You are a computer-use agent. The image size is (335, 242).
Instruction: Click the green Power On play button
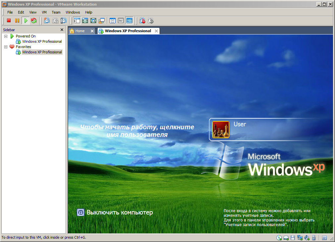(x=25, y=21)
